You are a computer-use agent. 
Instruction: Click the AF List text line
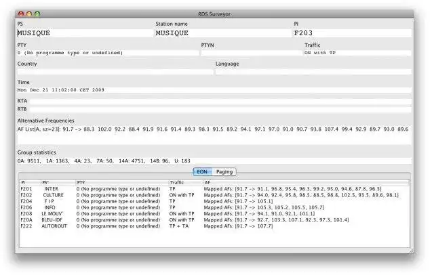213,129
